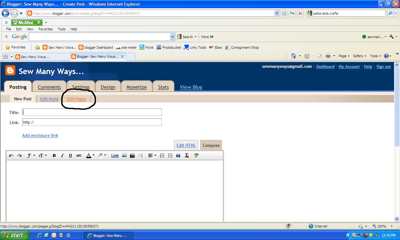Open the font size dropdown in editor
Image resolution: width=400 pixels, height=240 pixels.
42,156
